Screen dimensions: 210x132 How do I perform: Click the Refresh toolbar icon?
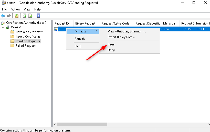click(x=25, y=16)
